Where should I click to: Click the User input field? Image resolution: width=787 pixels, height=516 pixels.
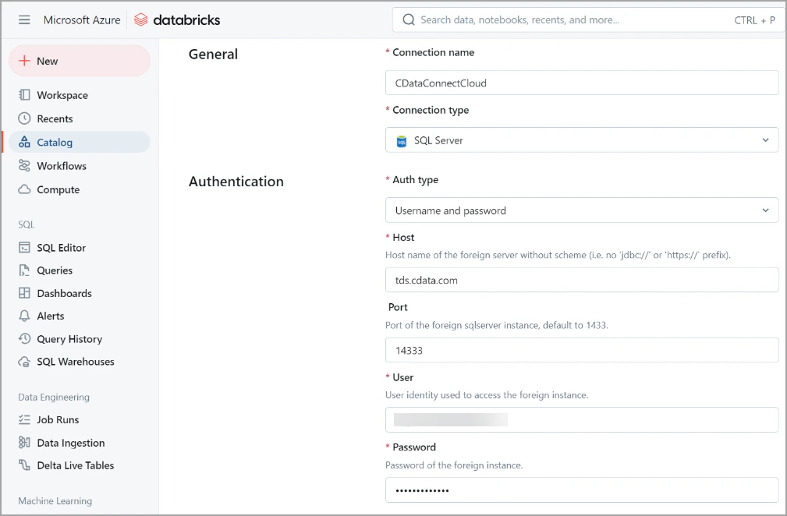pyautogui.click(x=582, y=419)
